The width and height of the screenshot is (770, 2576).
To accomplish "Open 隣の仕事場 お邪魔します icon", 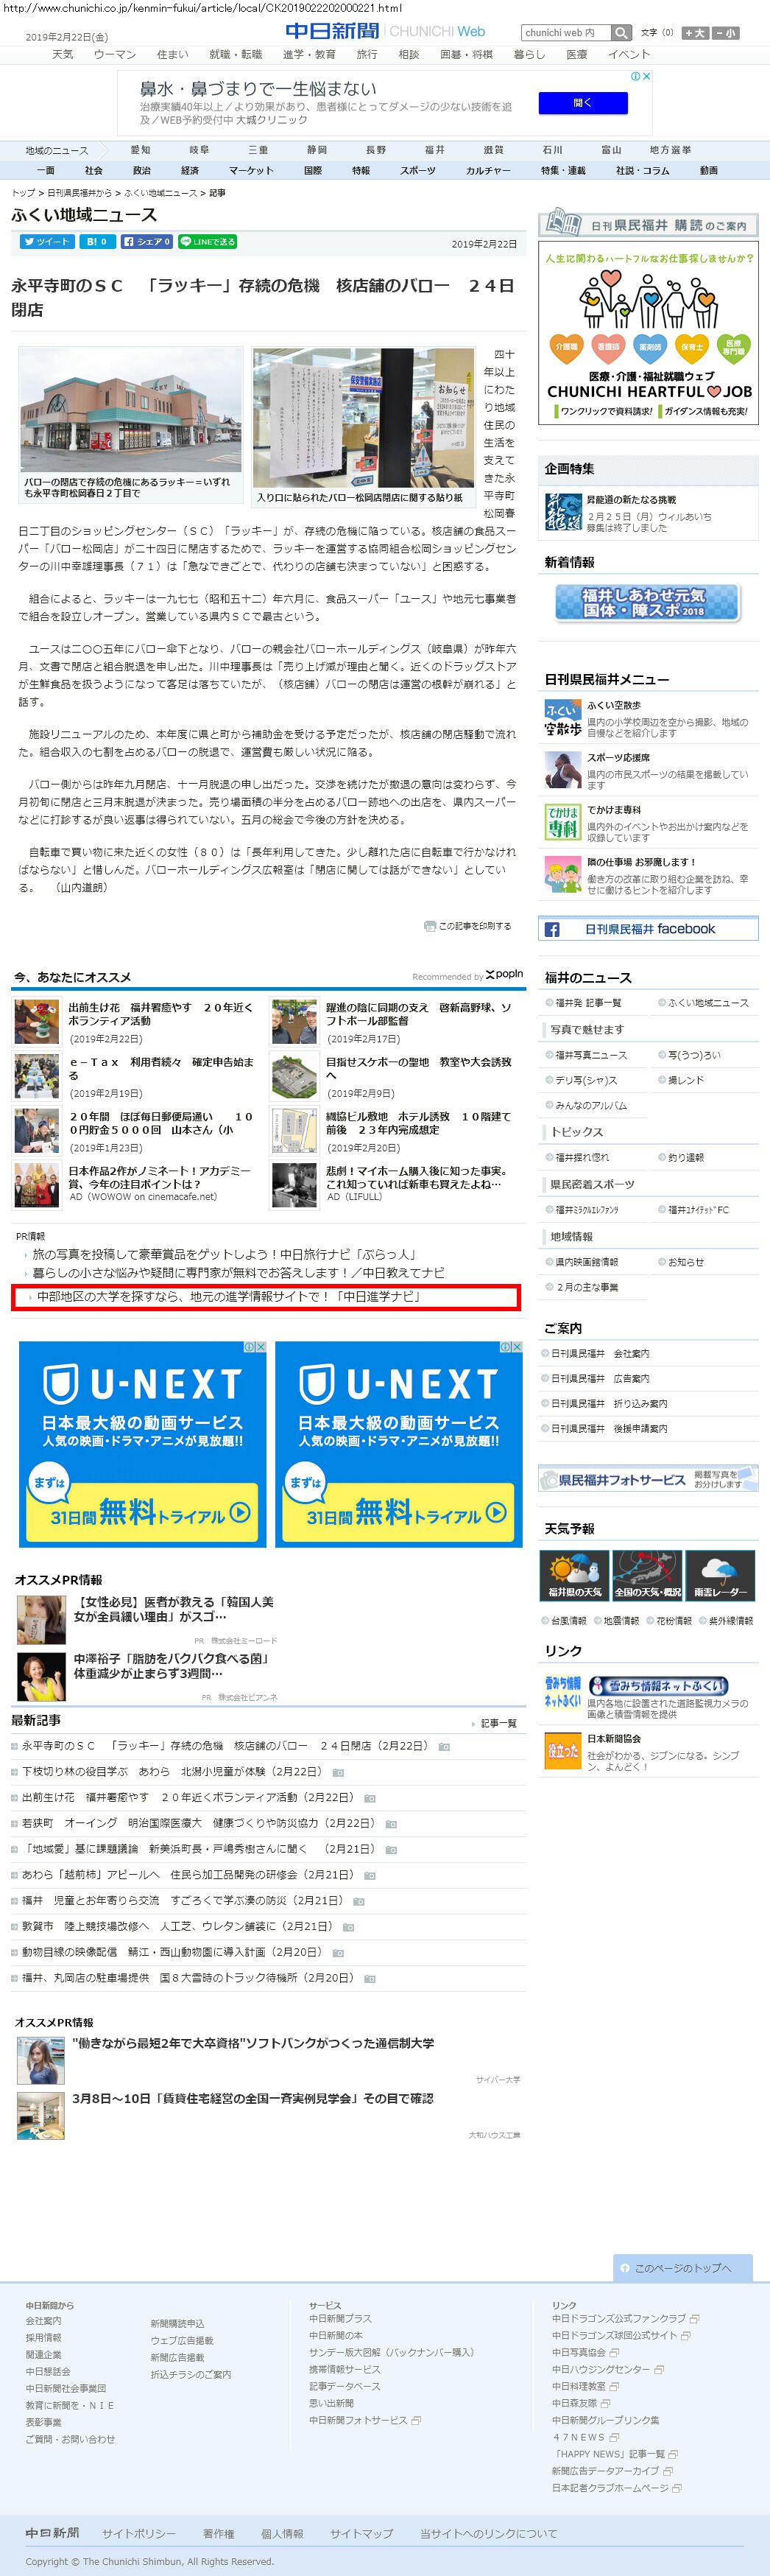I will click(563, 874).
